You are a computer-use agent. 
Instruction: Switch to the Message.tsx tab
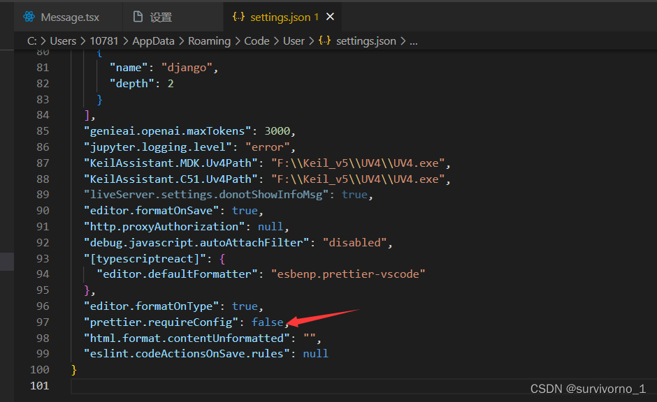tap(68, 17)
